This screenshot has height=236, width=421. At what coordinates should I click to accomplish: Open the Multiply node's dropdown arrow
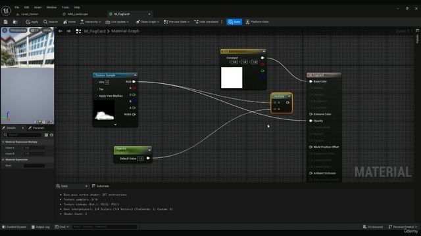click(x=289, y=96)
